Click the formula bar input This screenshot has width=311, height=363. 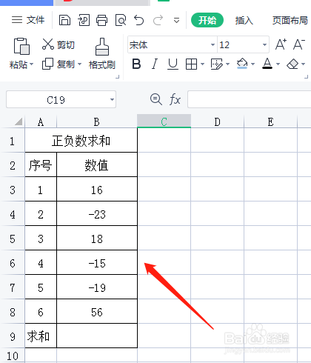pyautogui.click(x=250, y=99)
